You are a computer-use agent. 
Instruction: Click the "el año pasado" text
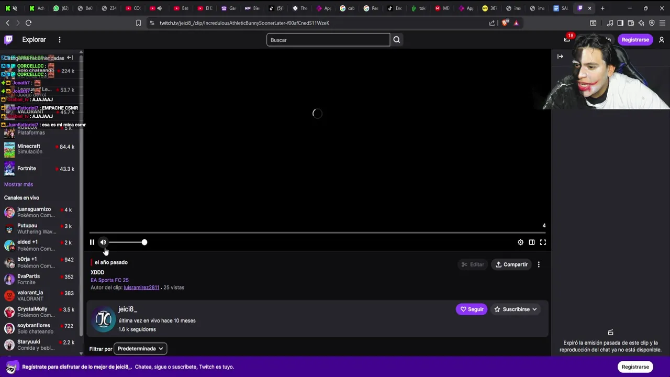[x=111, y=262]
